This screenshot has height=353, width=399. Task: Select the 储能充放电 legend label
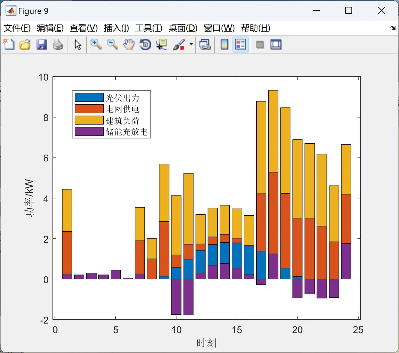click(x=127, y=132)
